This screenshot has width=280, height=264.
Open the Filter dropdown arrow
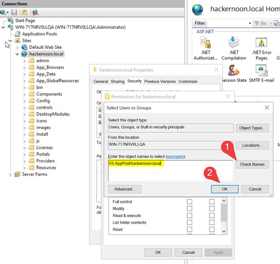tap(250, 23)
